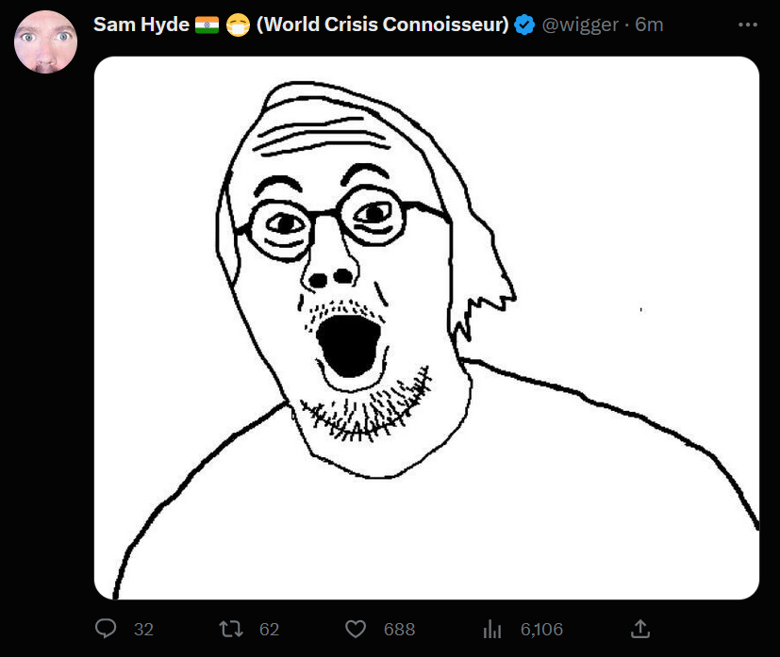The image size is (780, 657).
Task: Click the share upload icon
Action: coord(639,629)
